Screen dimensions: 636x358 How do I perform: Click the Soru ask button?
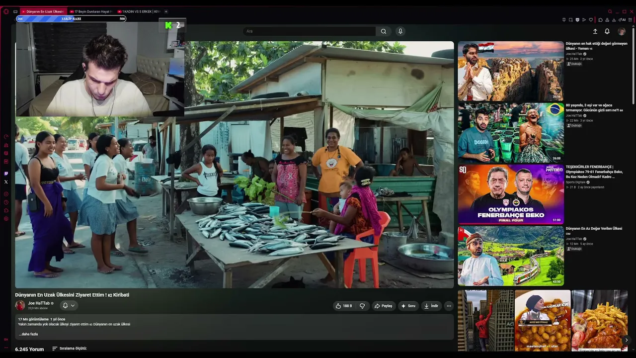point(408,306)
